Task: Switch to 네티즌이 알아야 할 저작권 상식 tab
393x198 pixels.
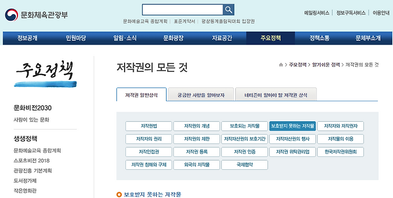Action: click(x=276, y=95)
